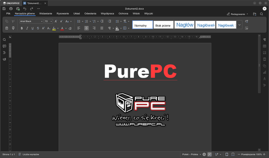
Task: Open shape settings in right sidebar
Action: [265, 66]
